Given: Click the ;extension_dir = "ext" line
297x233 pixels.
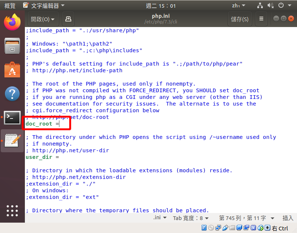Looking at the screenshot, I should (x=62, y=197).
